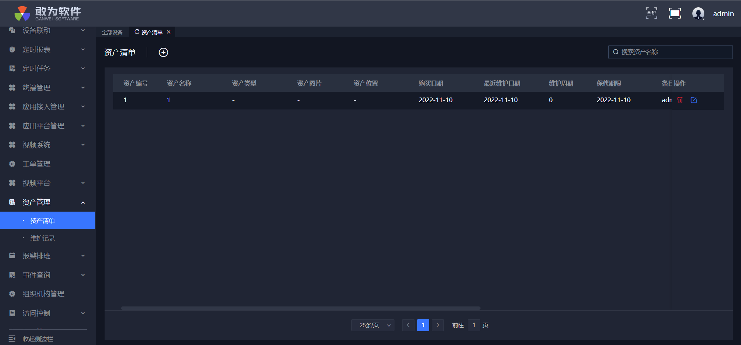Expand the 报警排班 menu chevron

point(83,256)
